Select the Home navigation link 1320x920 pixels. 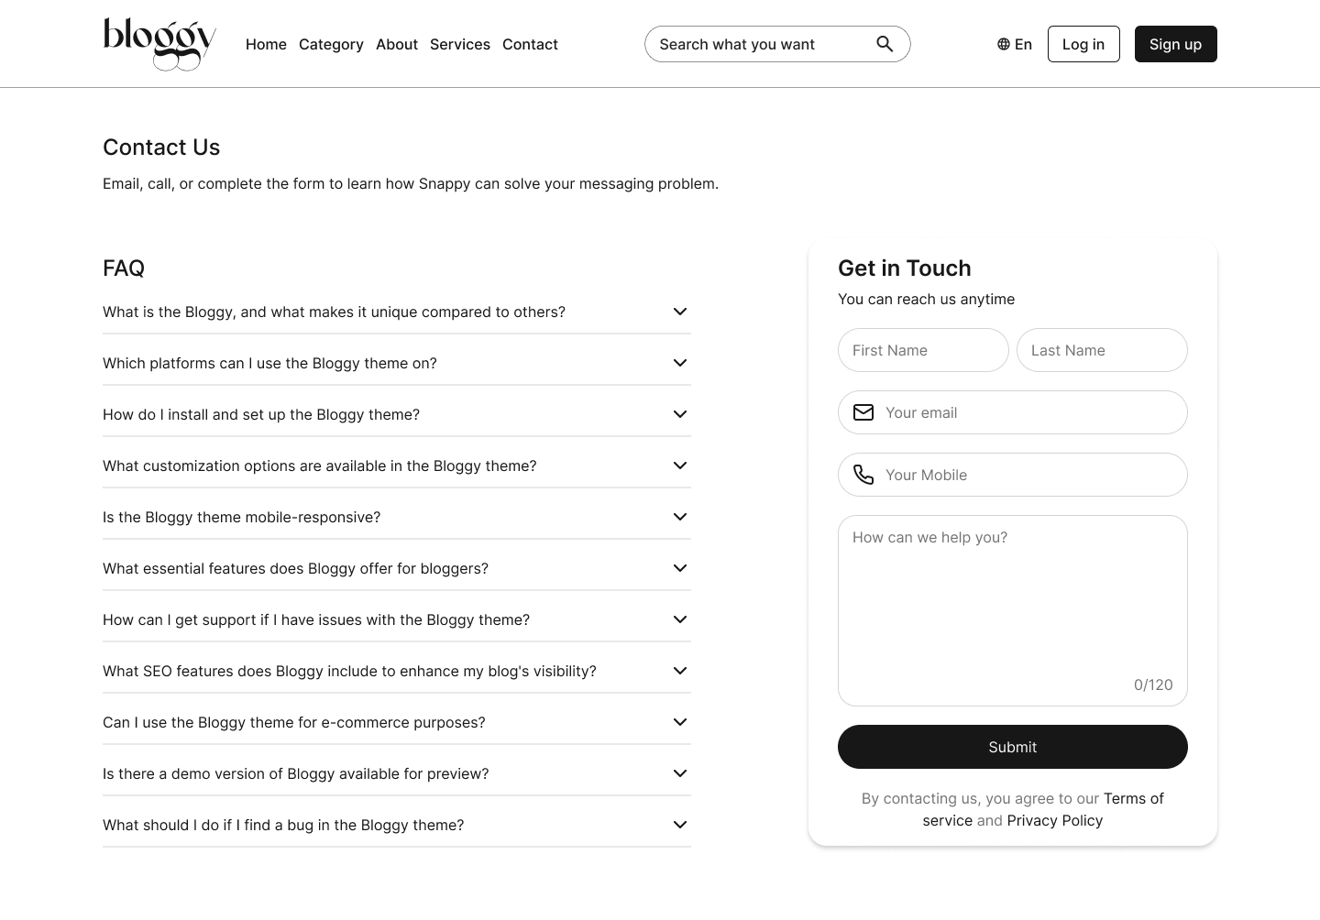(266, 44)
